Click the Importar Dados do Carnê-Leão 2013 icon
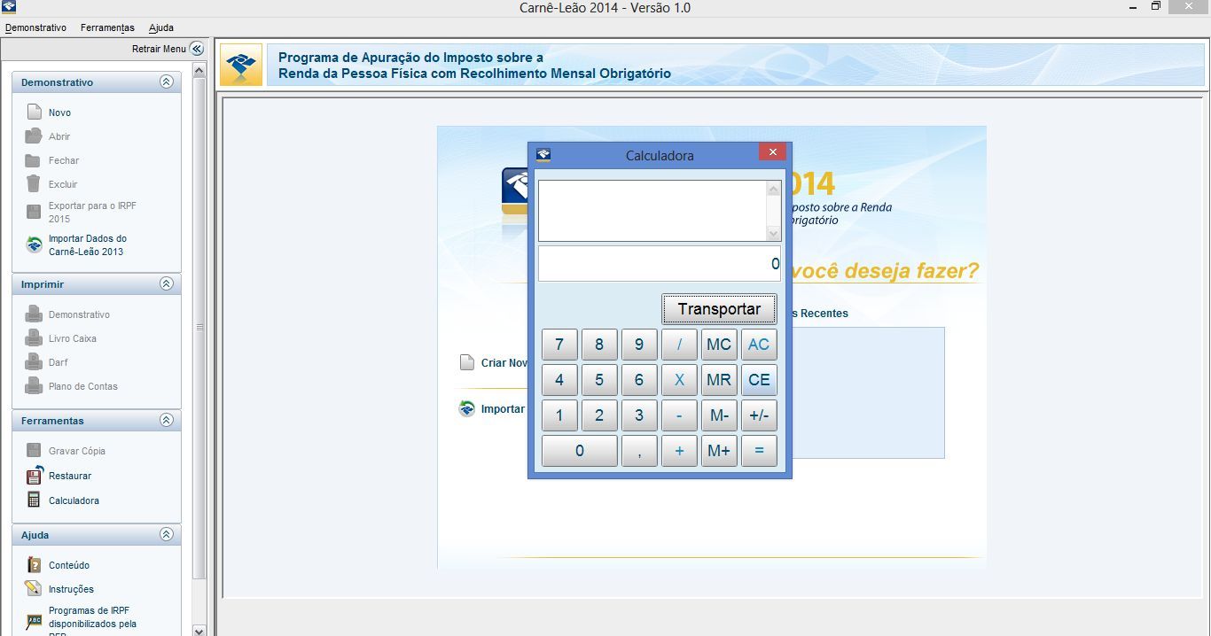 [34, 244]
